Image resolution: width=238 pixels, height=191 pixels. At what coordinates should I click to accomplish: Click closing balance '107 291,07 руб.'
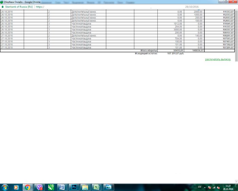pyautogui.click(x=176, y=54)
